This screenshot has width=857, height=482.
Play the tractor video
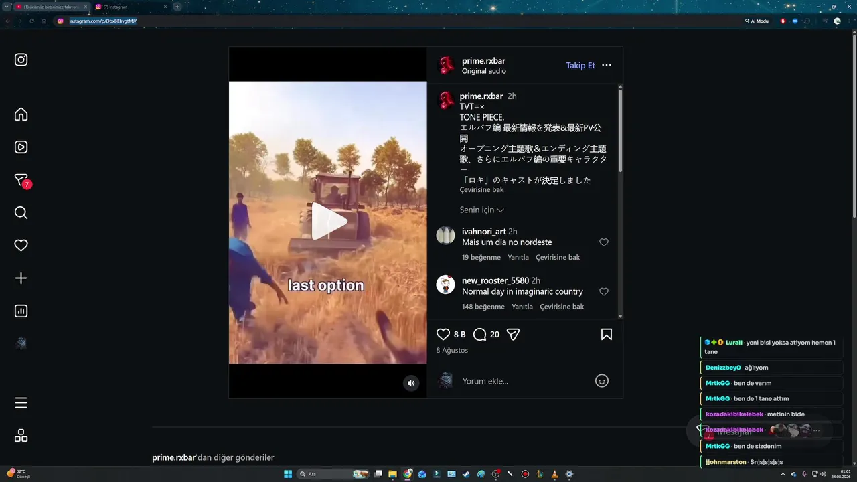click(x=328, y=222)
